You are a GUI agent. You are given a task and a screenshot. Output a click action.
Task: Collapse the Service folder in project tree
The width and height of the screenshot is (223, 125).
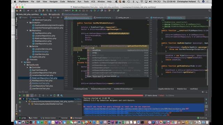tap(28, 46)
